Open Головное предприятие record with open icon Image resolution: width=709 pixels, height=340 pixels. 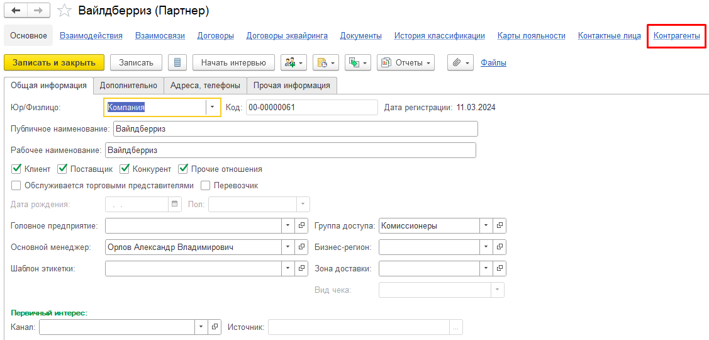click(x=301, y=225)
